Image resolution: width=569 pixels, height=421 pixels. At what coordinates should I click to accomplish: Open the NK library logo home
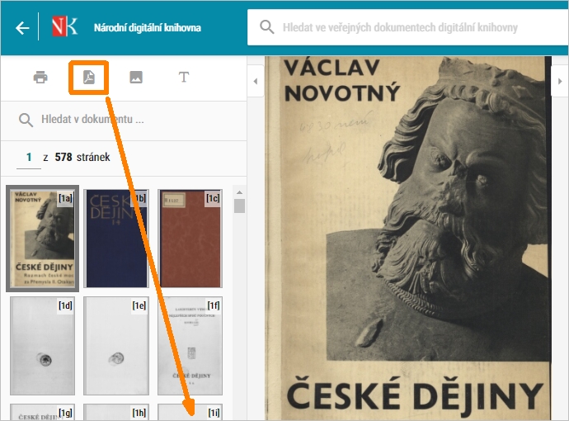click(x=64, y=26)
